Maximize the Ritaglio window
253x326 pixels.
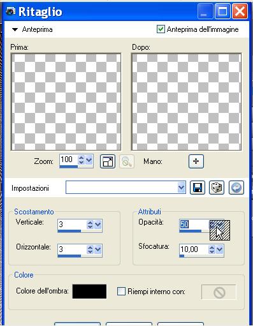pyautogui.click(x=222, y=11)
